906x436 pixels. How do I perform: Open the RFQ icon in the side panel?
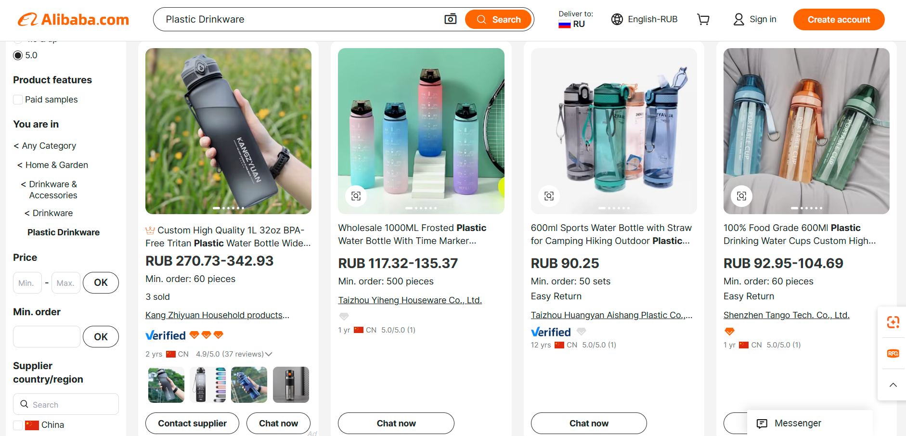click(893, 354)
